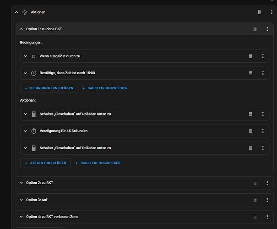
Task: Click Baustein hinzufügen under Bedingungen
Action: click(105, 88)
